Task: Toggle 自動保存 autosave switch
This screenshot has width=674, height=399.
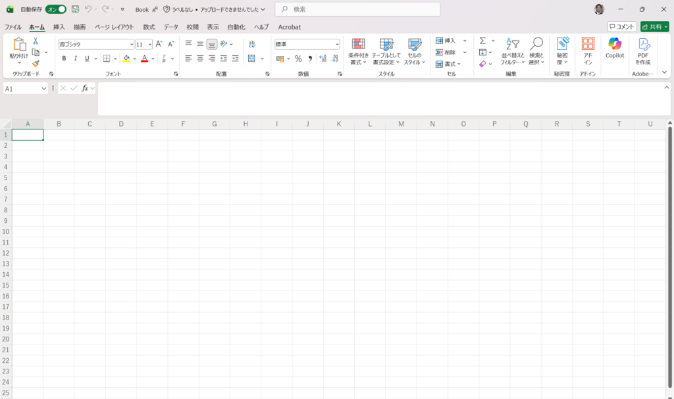Action: 56,10
